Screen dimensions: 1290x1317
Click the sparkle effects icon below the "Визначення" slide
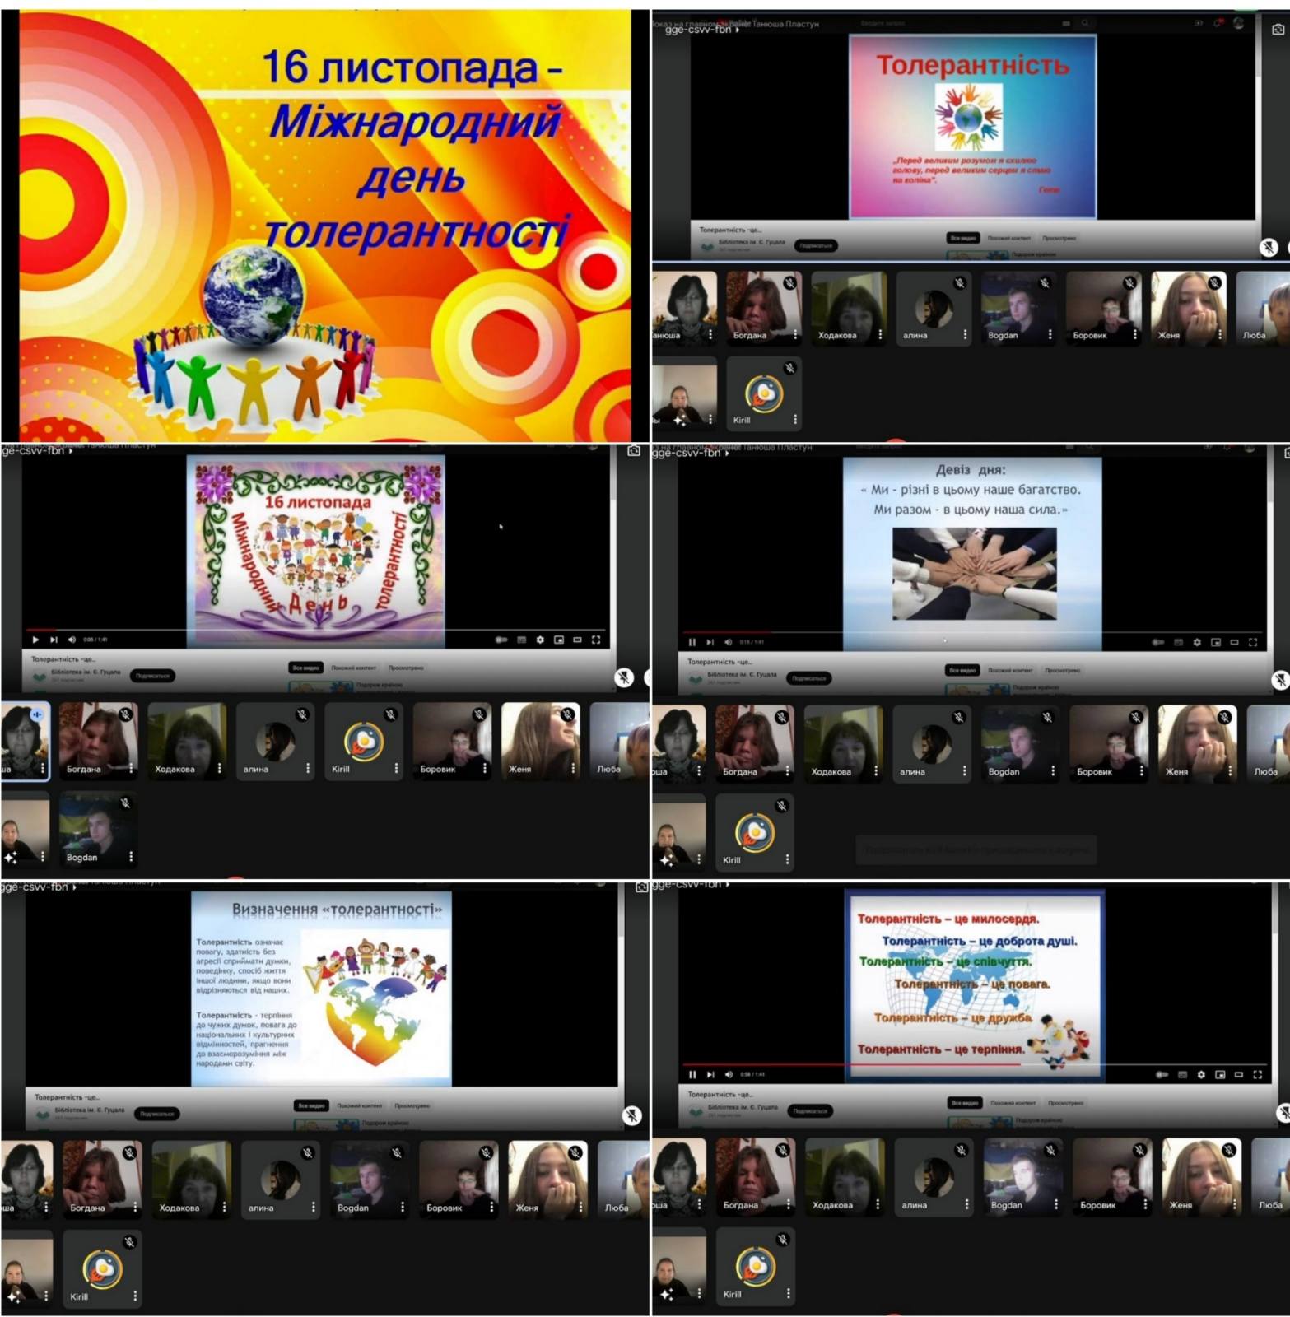(14, 1296)
